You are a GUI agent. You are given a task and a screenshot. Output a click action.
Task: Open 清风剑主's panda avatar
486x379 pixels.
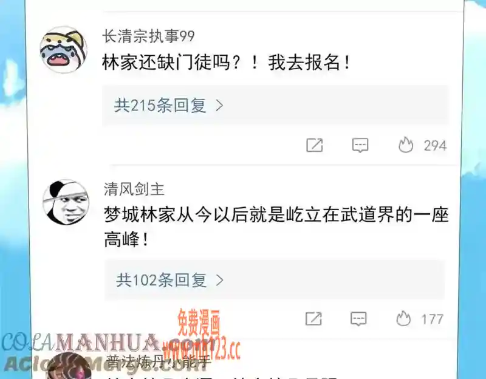click(66, 202)
